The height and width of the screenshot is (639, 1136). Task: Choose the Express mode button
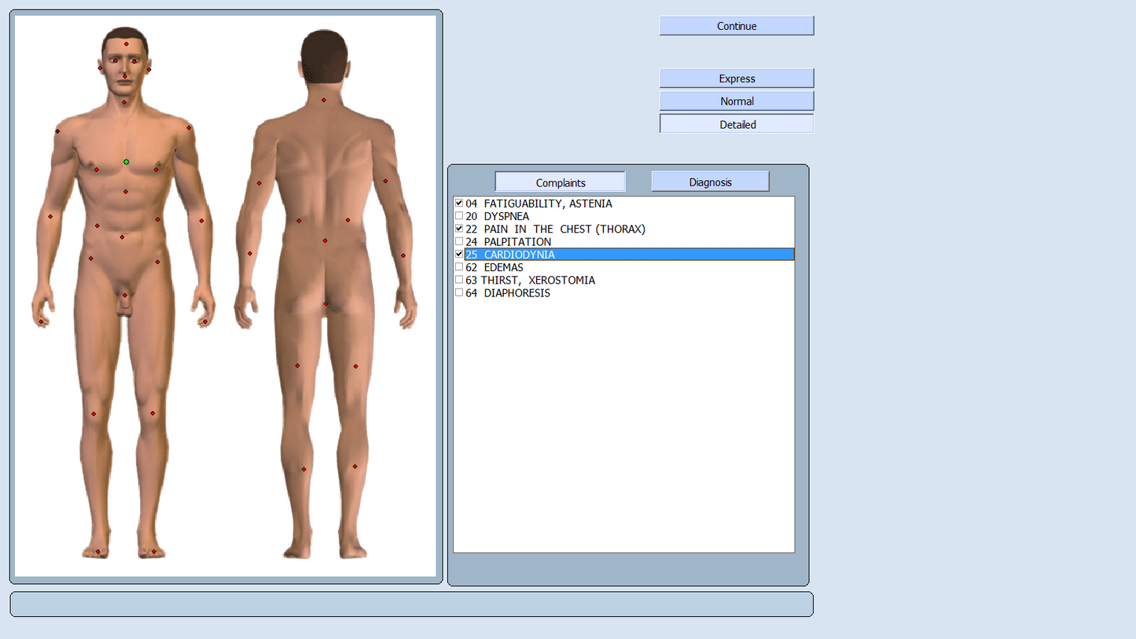(x=737, y=79)
